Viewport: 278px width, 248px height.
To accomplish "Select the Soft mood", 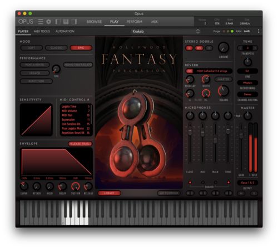I will [x=32, y=48].
